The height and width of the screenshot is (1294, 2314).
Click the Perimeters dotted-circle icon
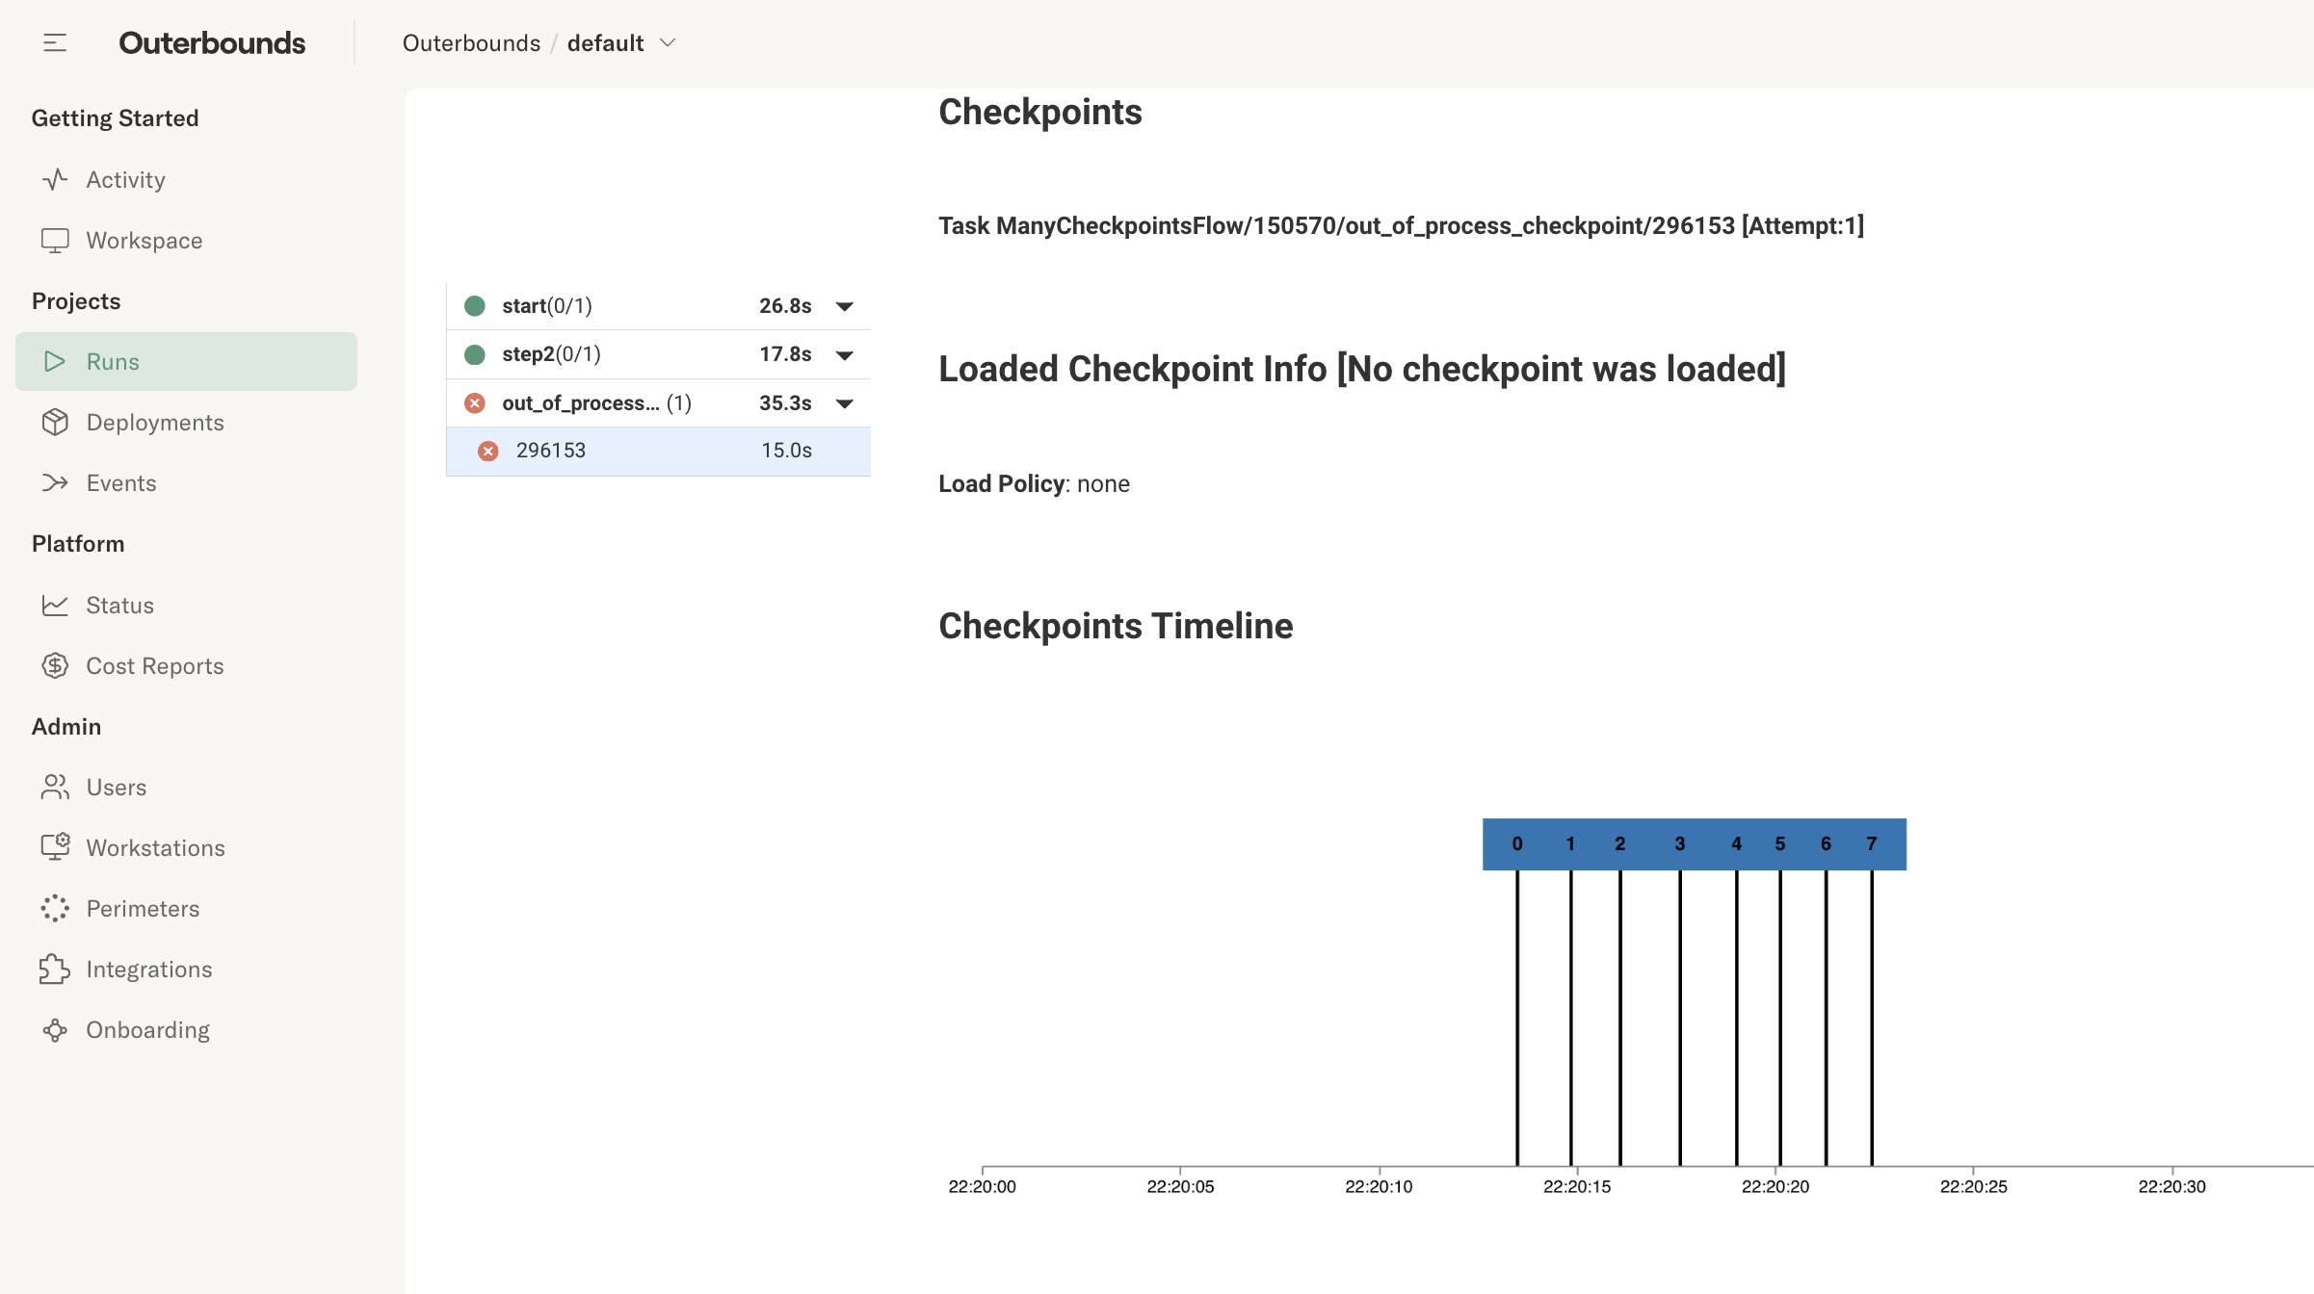tap(55, 908)
